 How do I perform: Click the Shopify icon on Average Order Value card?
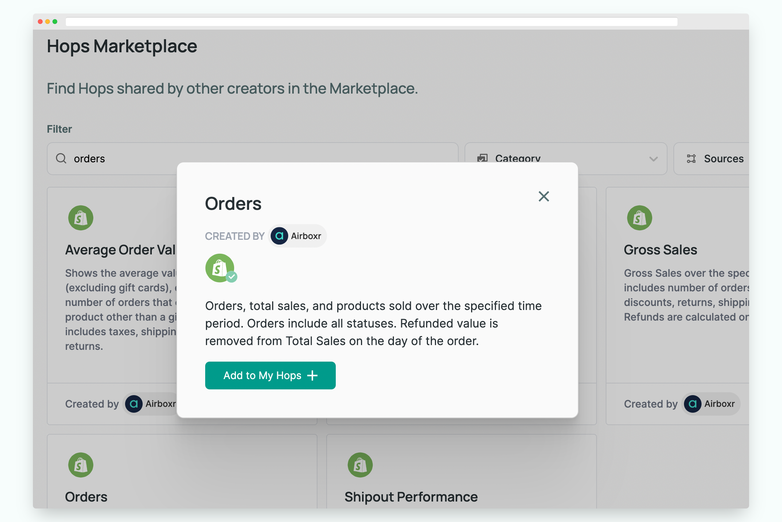[81, 218]
